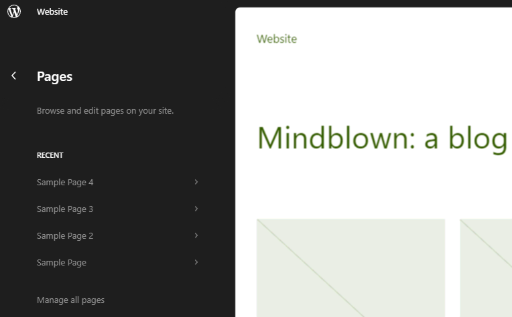The width and height of the screenshot is (512, 317).
Task: Click the chevron arrow next to Sample Page 4
Action: point(196,182)
